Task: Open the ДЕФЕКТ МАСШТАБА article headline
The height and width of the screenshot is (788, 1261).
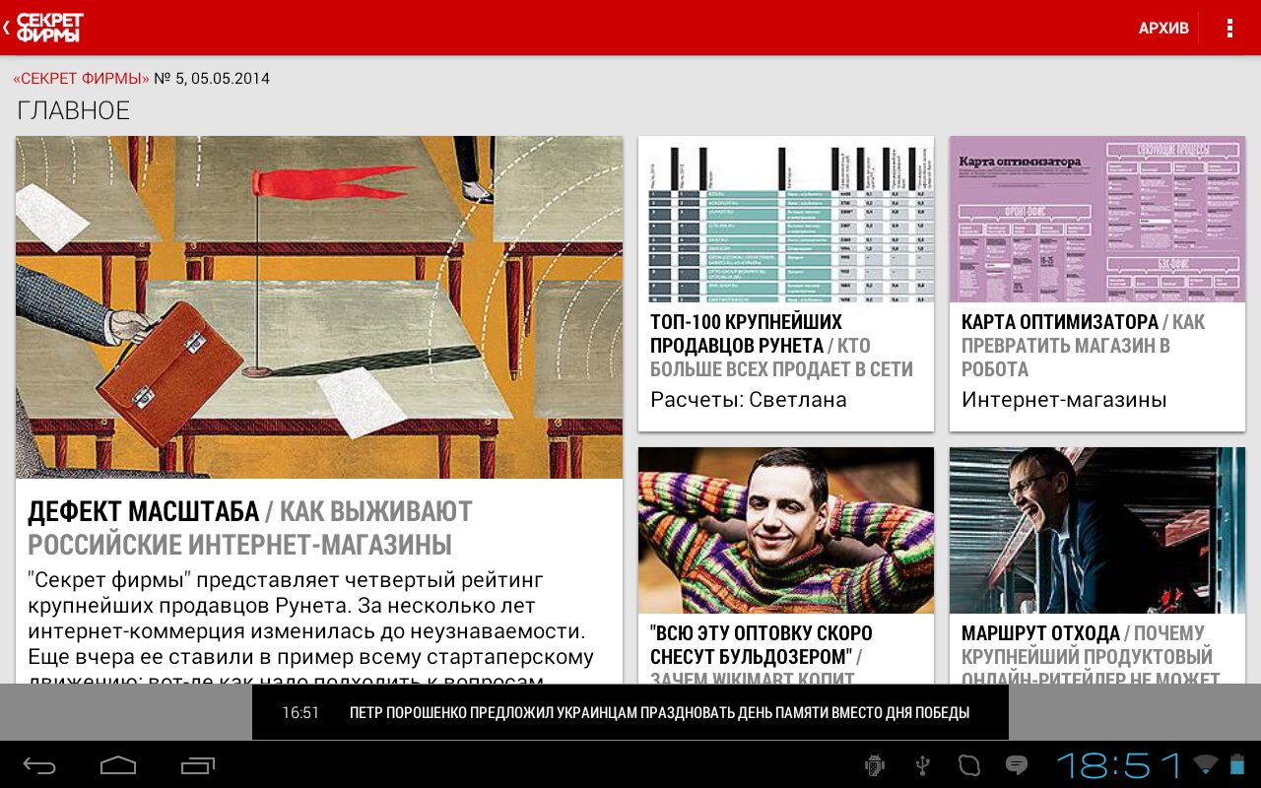Action: click(250, 527)
